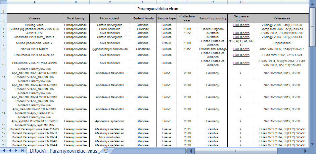
Task: Select column E header
Action: coord(167,2)
